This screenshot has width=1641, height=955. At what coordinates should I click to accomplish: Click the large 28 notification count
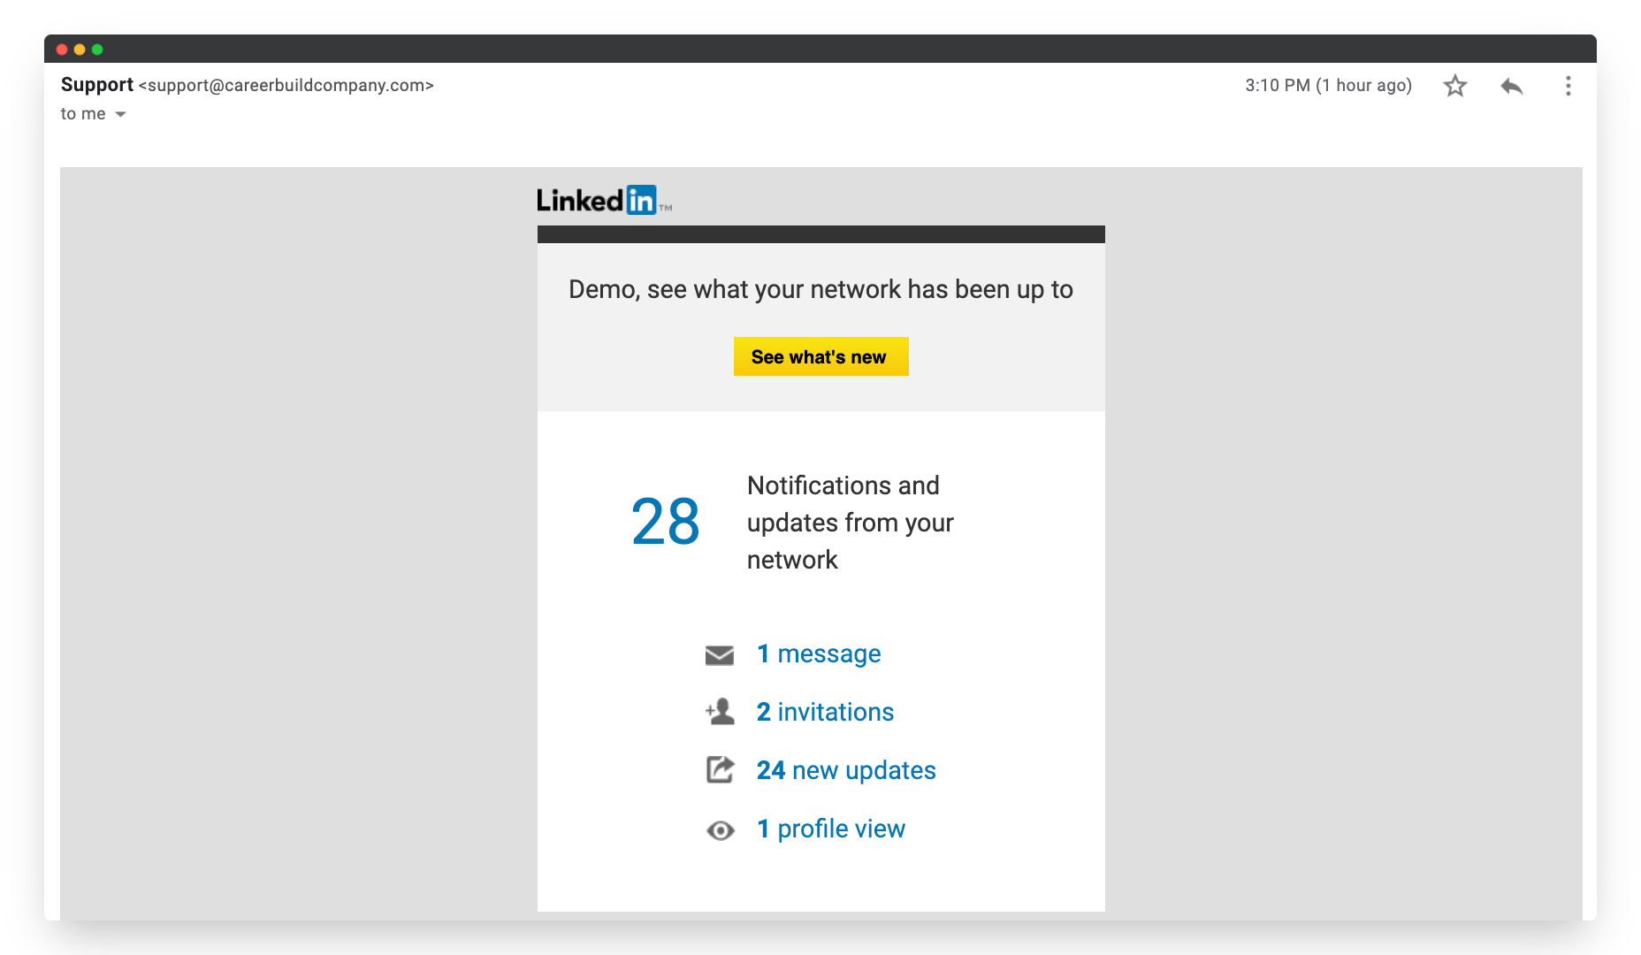click(665, 523)
